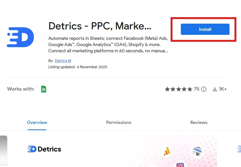Switch to the Permissions tab
This screenshot has width=241, height=167.
pyautogui.click(x=118, y=122)
